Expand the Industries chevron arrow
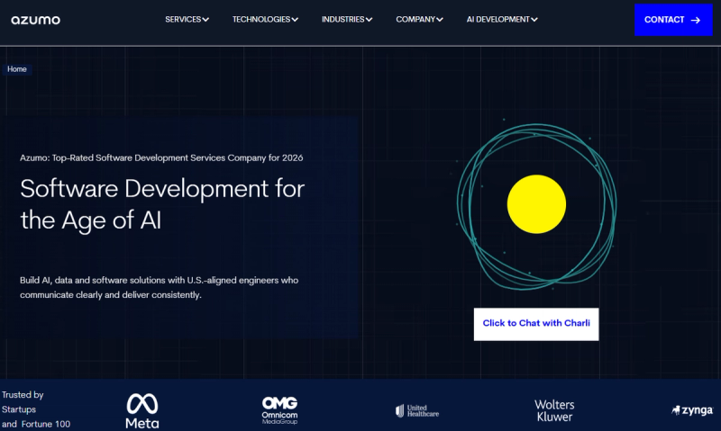Image resolution: width=721 pixels, height=431 pixels. [x=370, y=20]
